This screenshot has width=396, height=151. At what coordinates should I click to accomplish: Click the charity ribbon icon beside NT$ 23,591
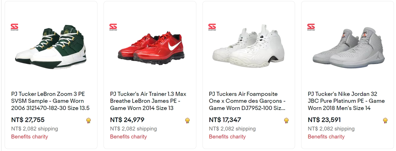tap(385, 120)
